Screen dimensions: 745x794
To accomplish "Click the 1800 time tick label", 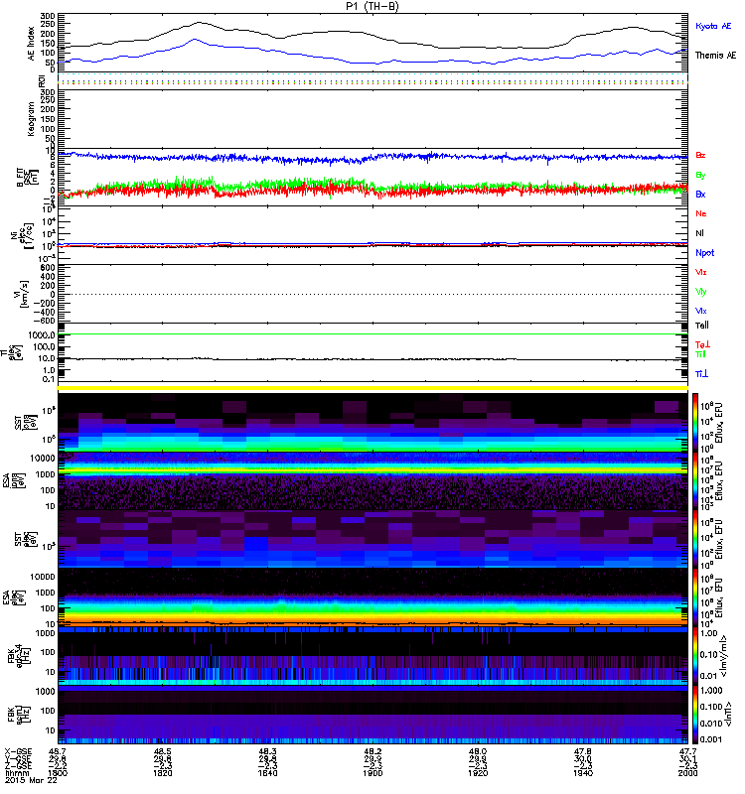I will (x=58, y=773).
